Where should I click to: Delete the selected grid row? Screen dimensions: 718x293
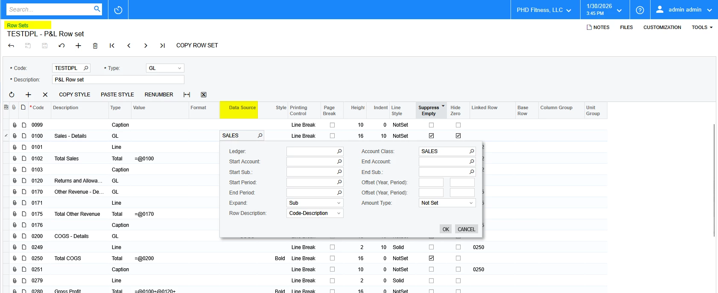coord(45,95)
